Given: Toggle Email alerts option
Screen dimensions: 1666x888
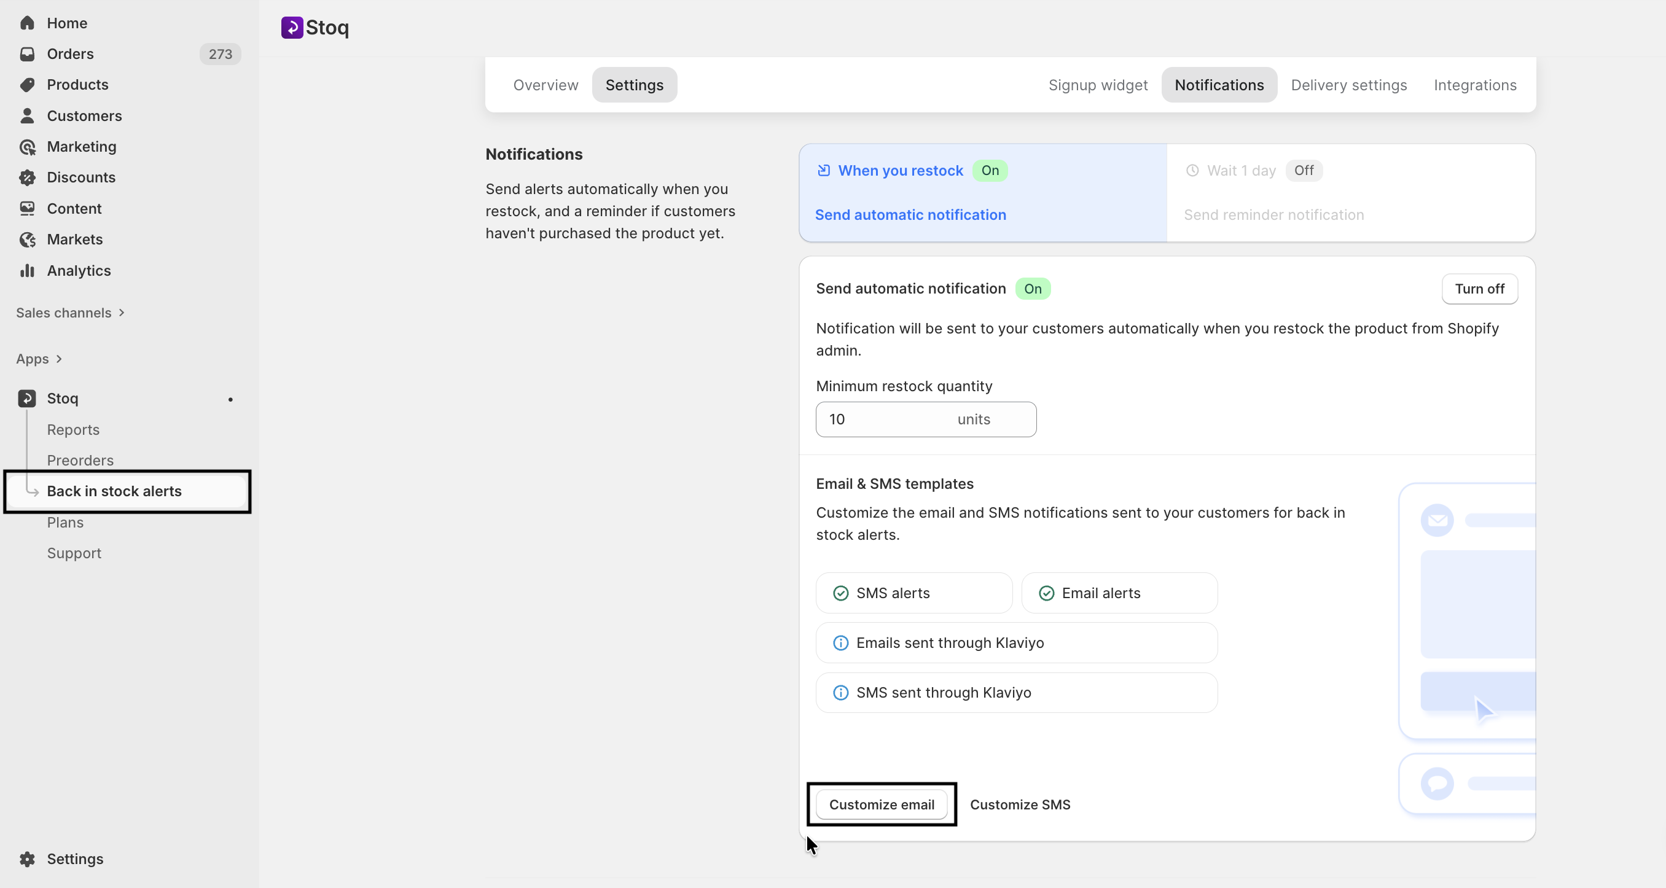Looking at the screenshot, I should (x=1119, y=593).
